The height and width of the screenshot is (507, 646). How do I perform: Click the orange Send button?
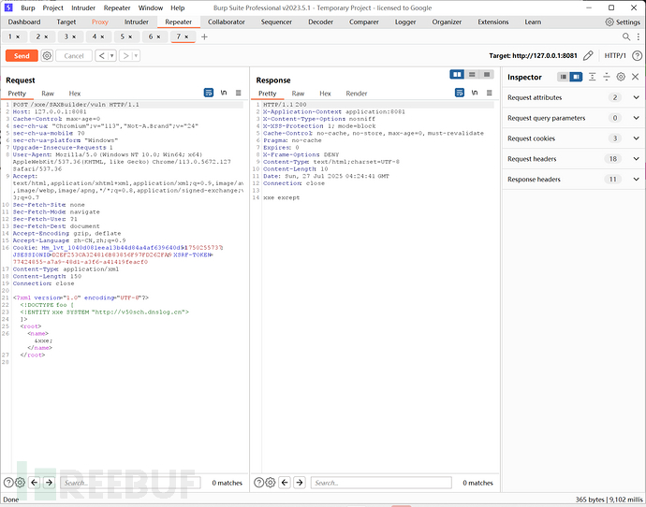(21, 56)
